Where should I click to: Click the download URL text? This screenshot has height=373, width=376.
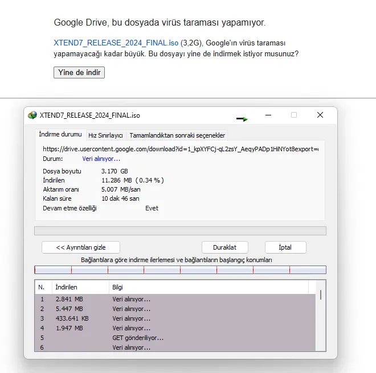tap(181, 149)
